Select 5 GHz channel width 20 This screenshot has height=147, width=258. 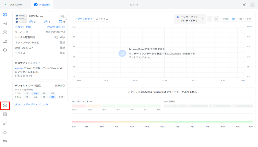[x=27, y=93]
